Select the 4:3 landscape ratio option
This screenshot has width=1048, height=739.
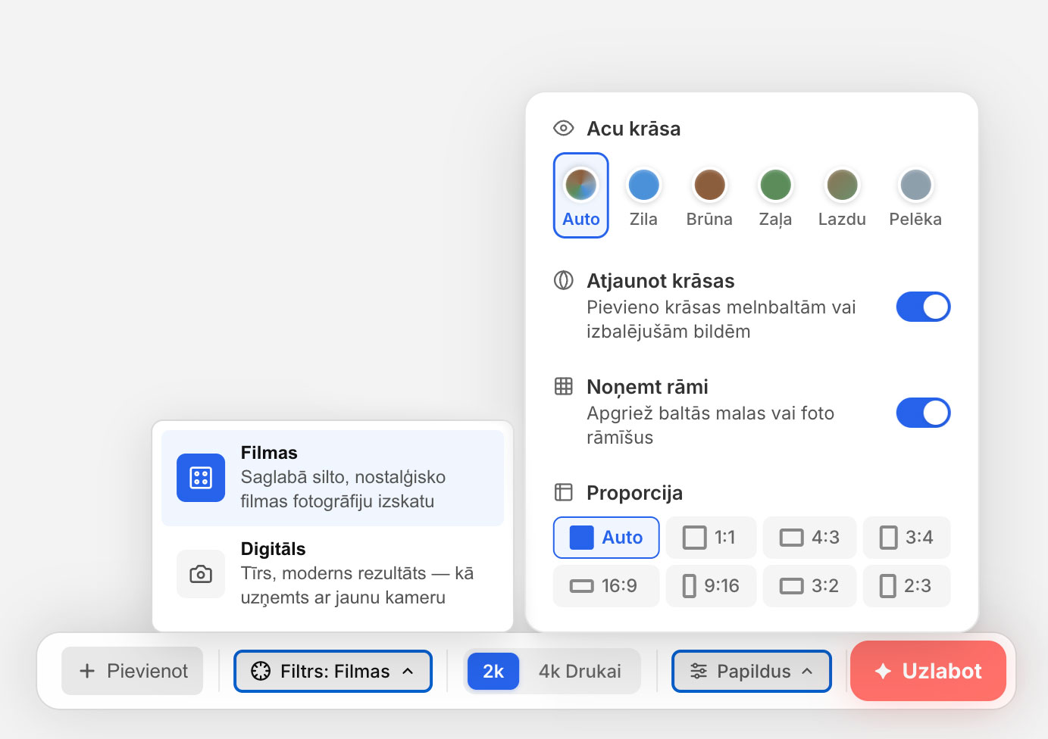coord(809,538)
